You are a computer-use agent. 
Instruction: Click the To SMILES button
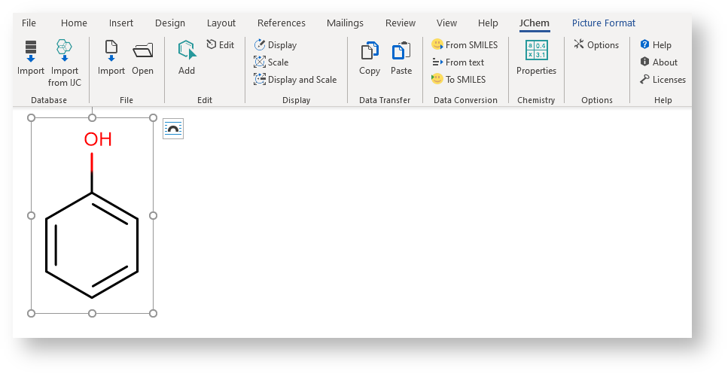pos(458,80)
